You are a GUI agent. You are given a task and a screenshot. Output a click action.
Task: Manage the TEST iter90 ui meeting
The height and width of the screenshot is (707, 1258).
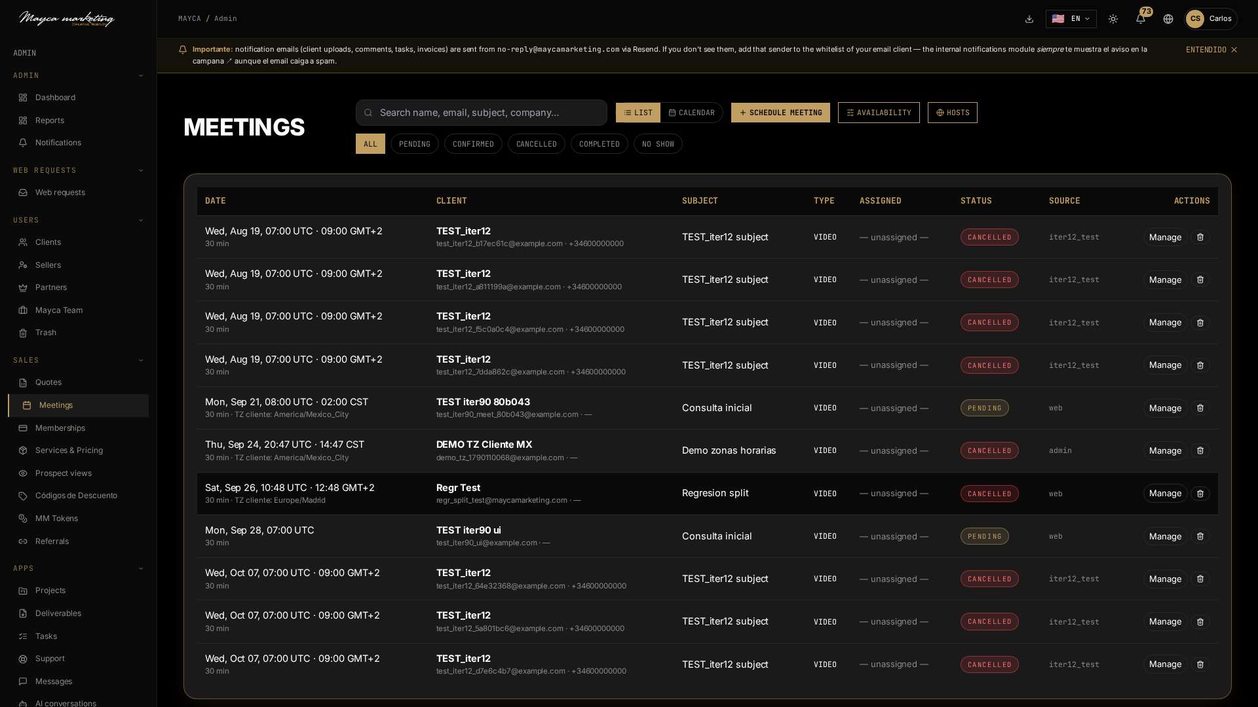tap(1165, 536)
